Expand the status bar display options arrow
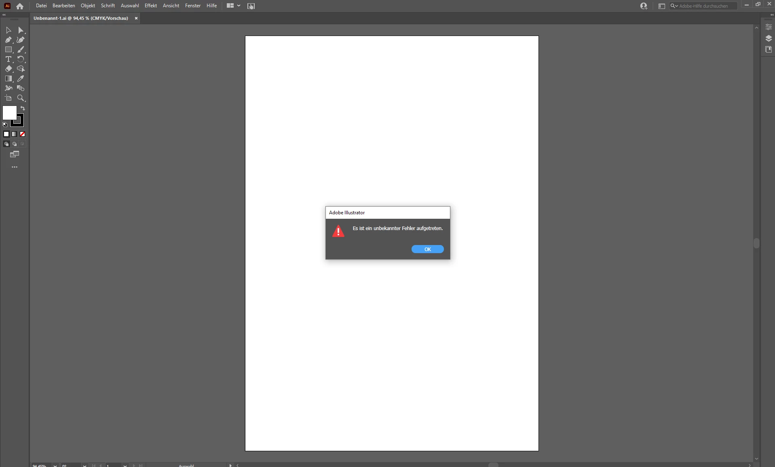Image resolution: width=775 pixels, height=467 pixels. click(x=230, y=465)
